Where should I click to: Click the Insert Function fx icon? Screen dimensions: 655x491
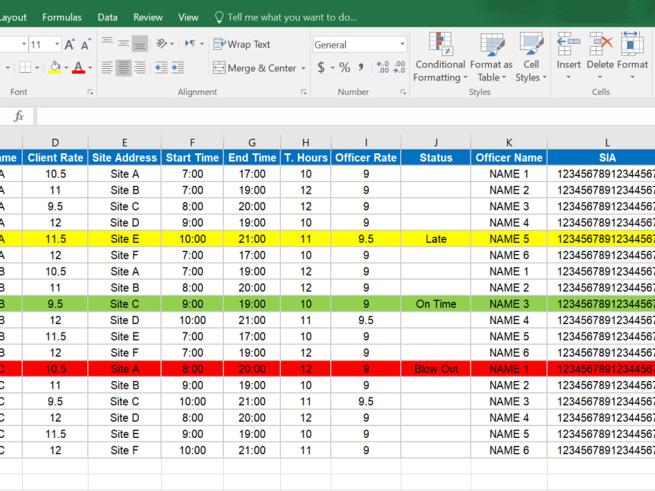tap(19, 116)
